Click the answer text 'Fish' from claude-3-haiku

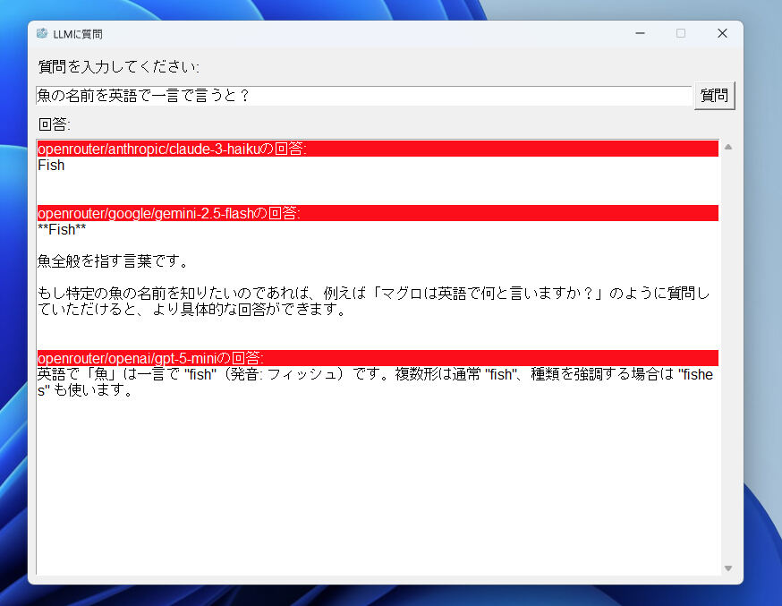[x=51, y=165]
